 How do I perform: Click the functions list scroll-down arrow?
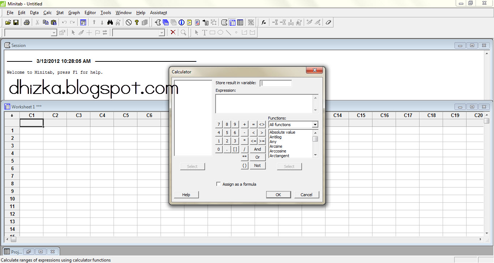click(x=316, y=155)
